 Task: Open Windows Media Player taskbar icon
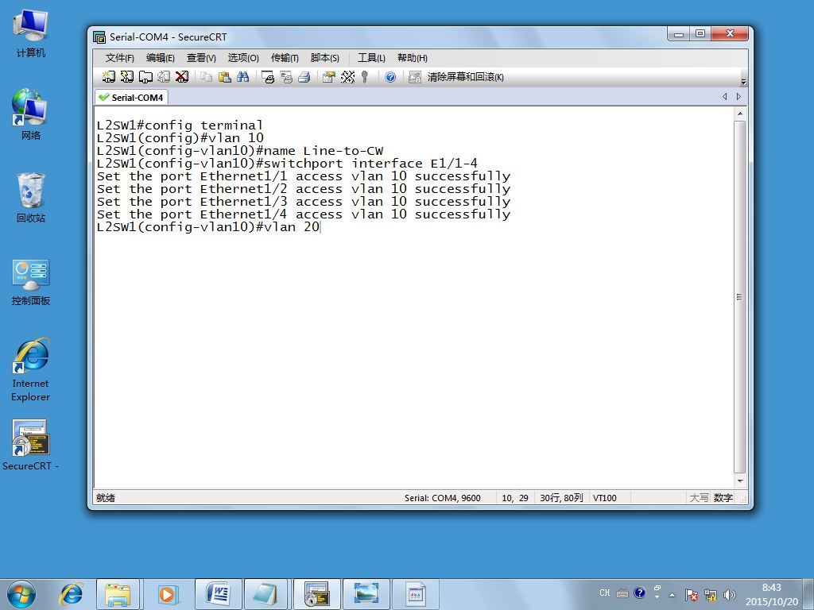167,594
